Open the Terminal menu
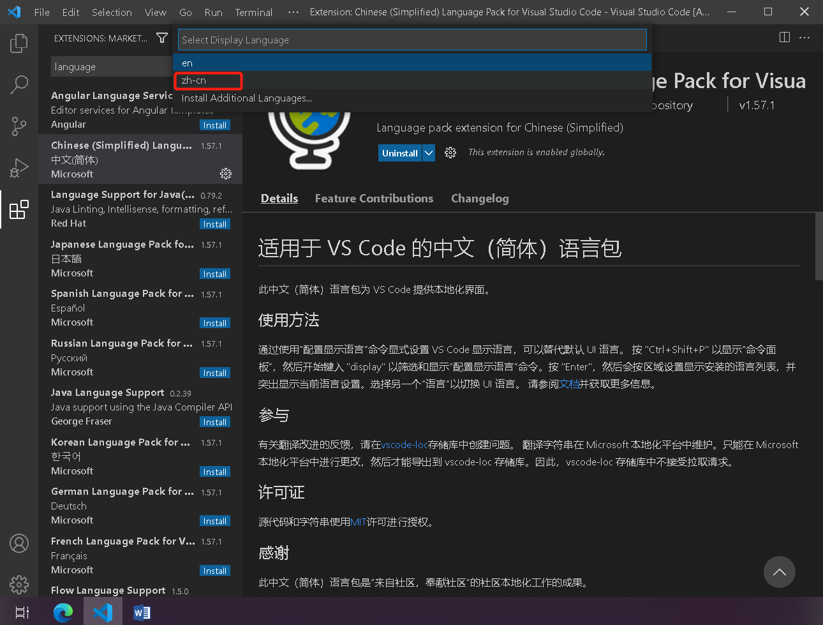Image resolution: width=823 pixels, height=625 pixels. click(253, 12)
